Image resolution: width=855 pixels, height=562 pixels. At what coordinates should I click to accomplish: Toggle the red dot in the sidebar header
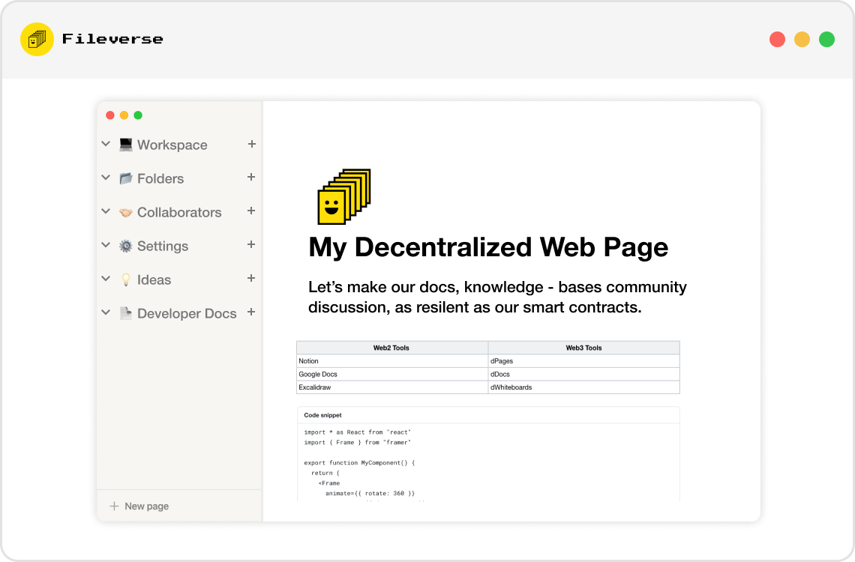click(x=110, y=115)
